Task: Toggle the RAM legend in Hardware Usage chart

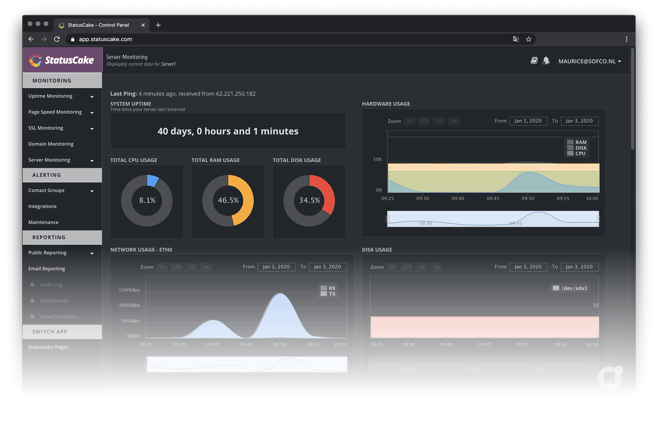Action: 580,141
